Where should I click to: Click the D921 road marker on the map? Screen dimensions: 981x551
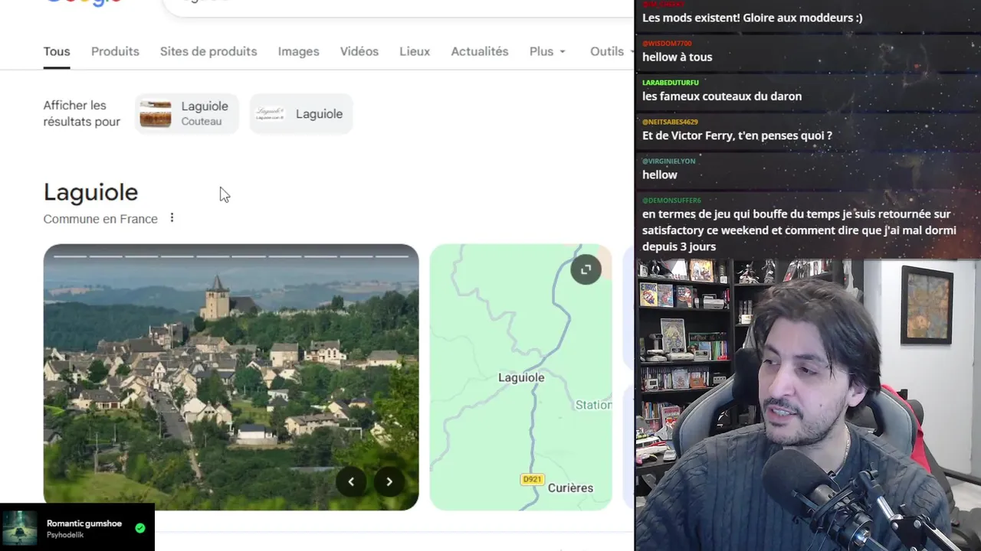532,479
